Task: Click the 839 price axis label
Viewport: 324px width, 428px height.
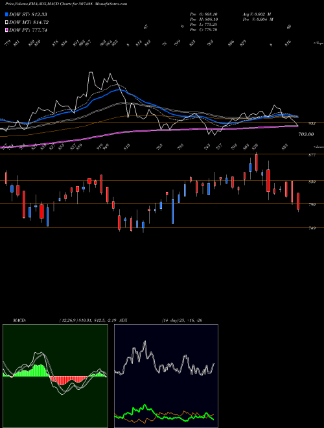Action: 312,182
